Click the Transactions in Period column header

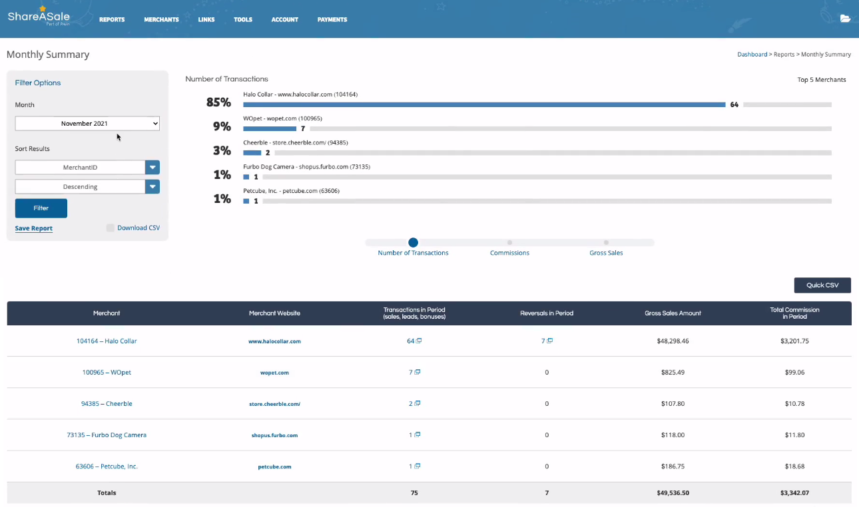point(414,313)
